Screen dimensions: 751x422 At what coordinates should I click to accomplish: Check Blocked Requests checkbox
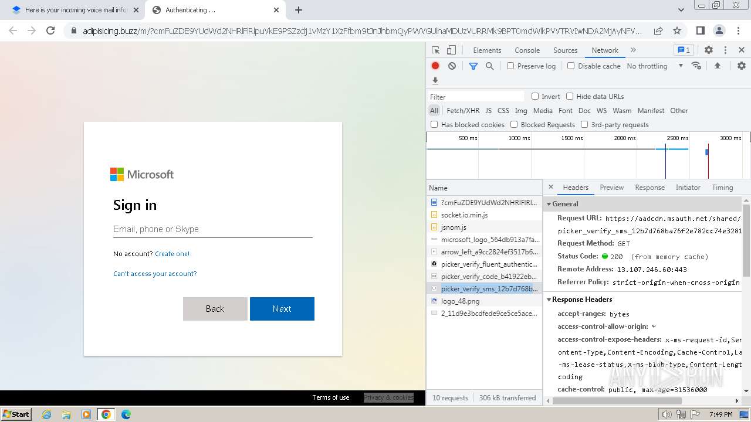click(514, 125)
